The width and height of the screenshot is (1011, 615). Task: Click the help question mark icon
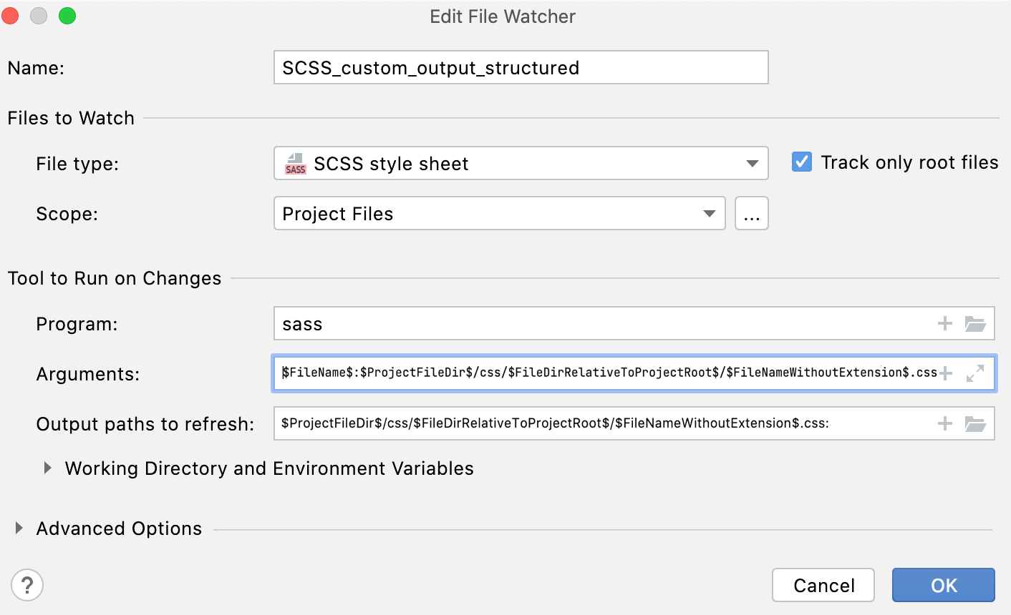pyautogui.click(x=27, y=585)
